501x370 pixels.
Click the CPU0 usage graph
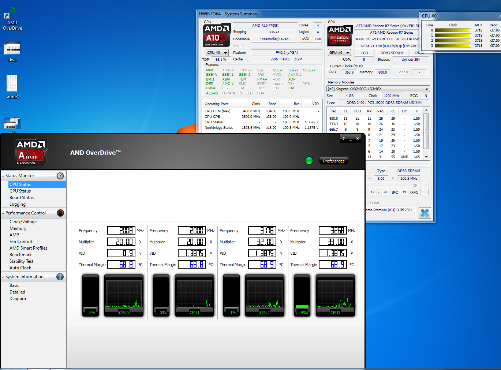124,296
